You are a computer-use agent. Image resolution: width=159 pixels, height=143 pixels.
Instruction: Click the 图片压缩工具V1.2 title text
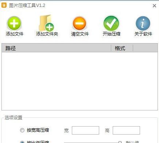click(x=27, y=5)
